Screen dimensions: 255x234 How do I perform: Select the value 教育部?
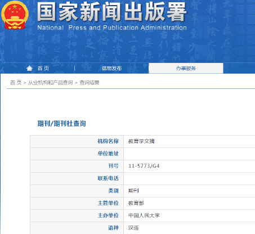click(x=136, y=203)
